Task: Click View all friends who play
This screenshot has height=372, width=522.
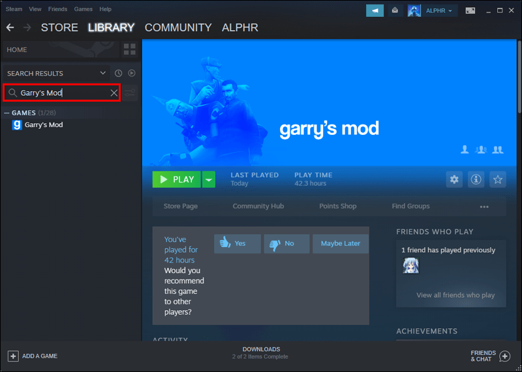Action: point(455,295)
